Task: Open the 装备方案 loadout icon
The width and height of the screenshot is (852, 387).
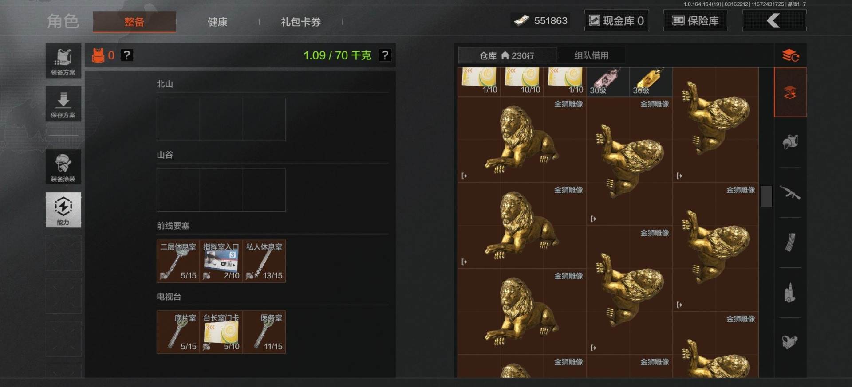Action: pyautogui.click(x=63, y=61)
